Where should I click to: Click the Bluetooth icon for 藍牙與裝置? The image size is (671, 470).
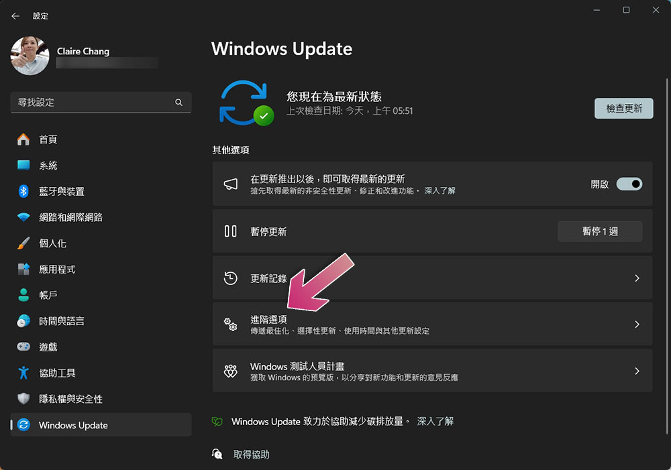(23, 192)
